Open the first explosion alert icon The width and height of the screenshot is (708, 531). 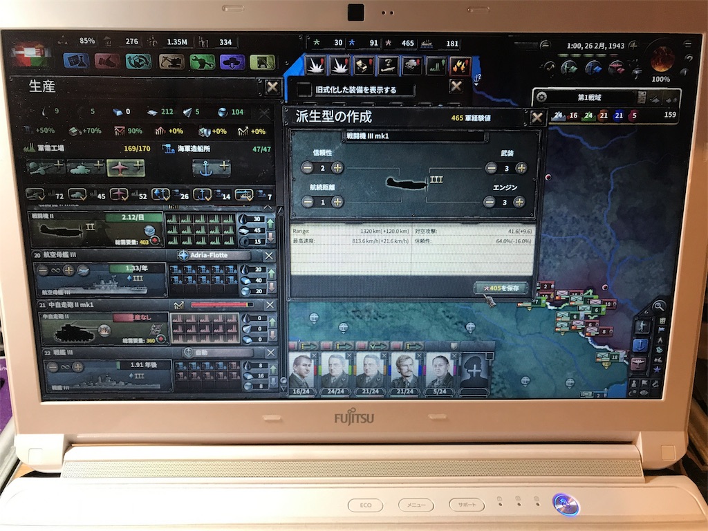[x=315, y=66]
